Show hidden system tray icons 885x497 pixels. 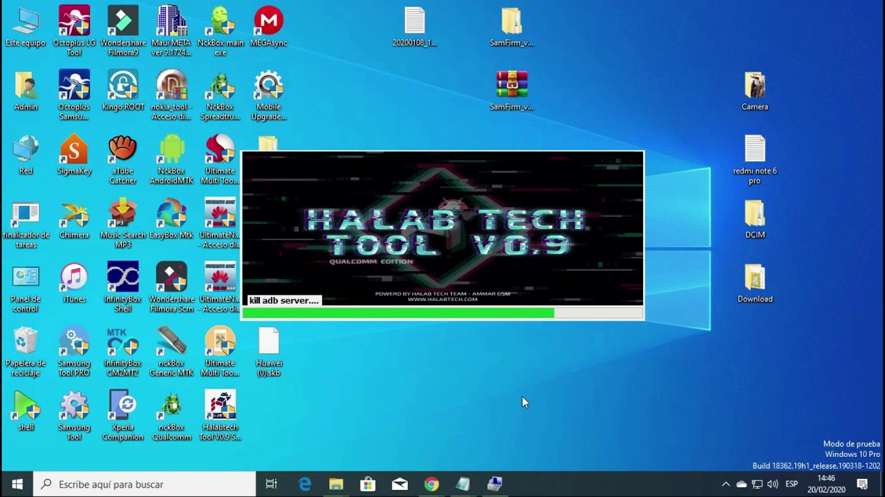pos(725,484)
